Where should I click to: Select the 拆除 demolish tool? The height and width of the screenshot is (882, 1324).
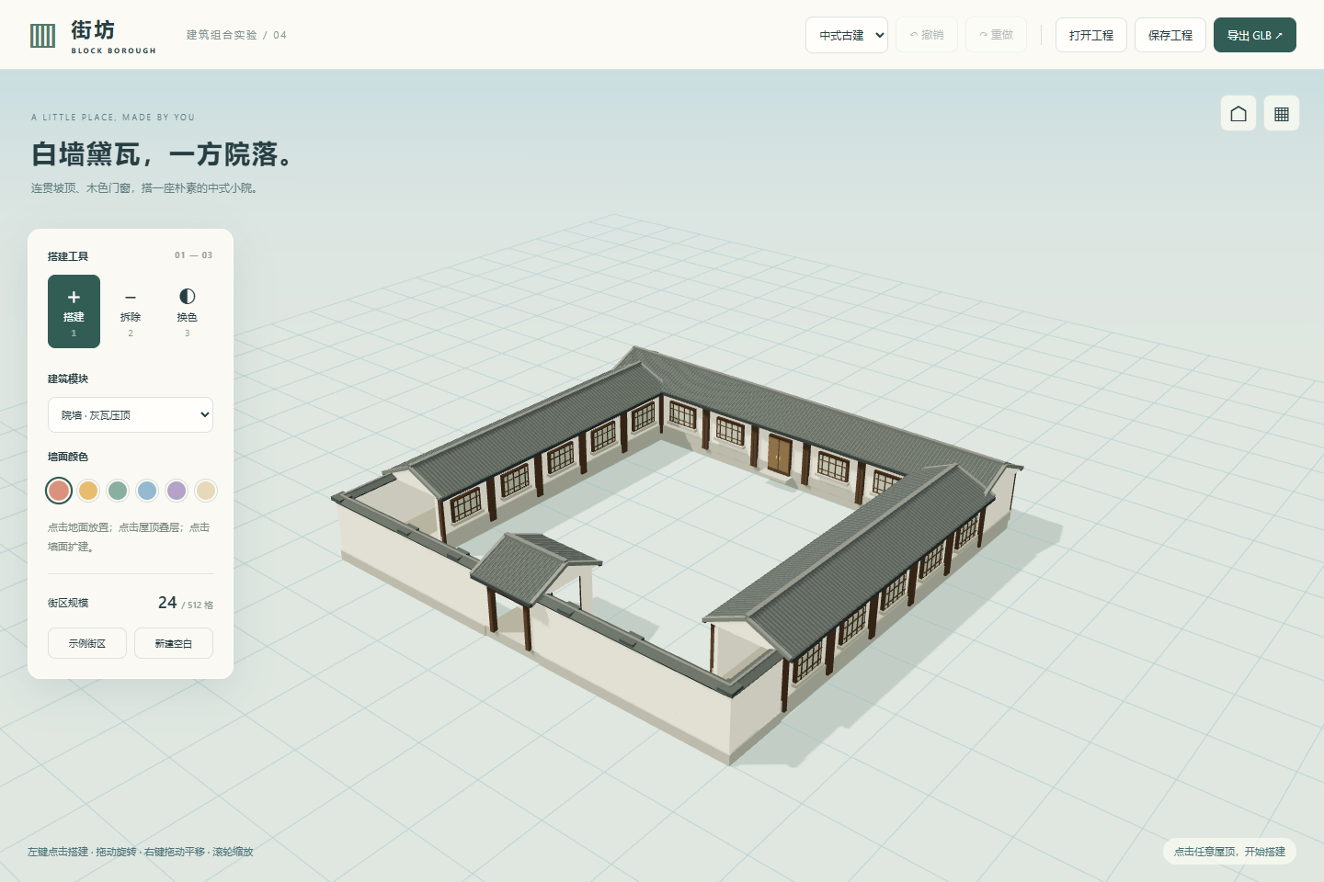pos(131,311)
